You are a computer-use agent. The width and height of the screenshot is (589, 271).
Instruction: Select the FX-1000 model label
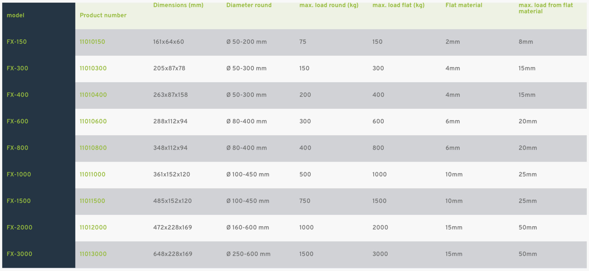pos(19,175)
